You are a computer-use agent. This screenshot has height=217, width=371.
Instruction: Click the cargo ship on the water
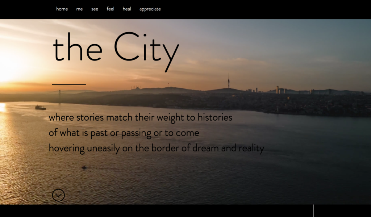click(41, 108)
